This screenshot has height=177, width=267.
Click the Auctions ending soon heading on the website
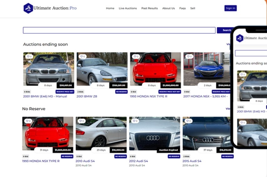(x=45, y=44)
